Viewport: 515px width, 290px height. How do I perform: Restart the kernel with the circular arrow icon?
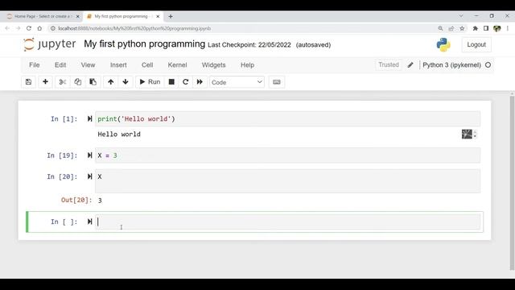point(186,82)
